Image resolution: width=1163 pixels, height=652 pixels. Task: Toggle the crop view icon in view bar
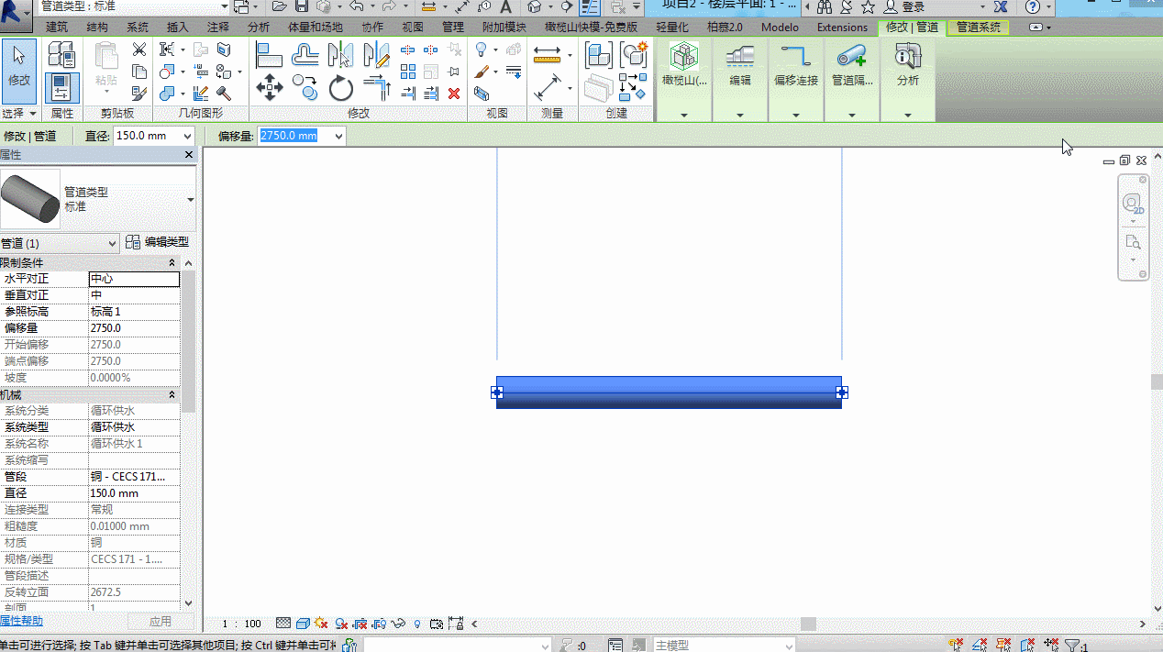[359, 624]
